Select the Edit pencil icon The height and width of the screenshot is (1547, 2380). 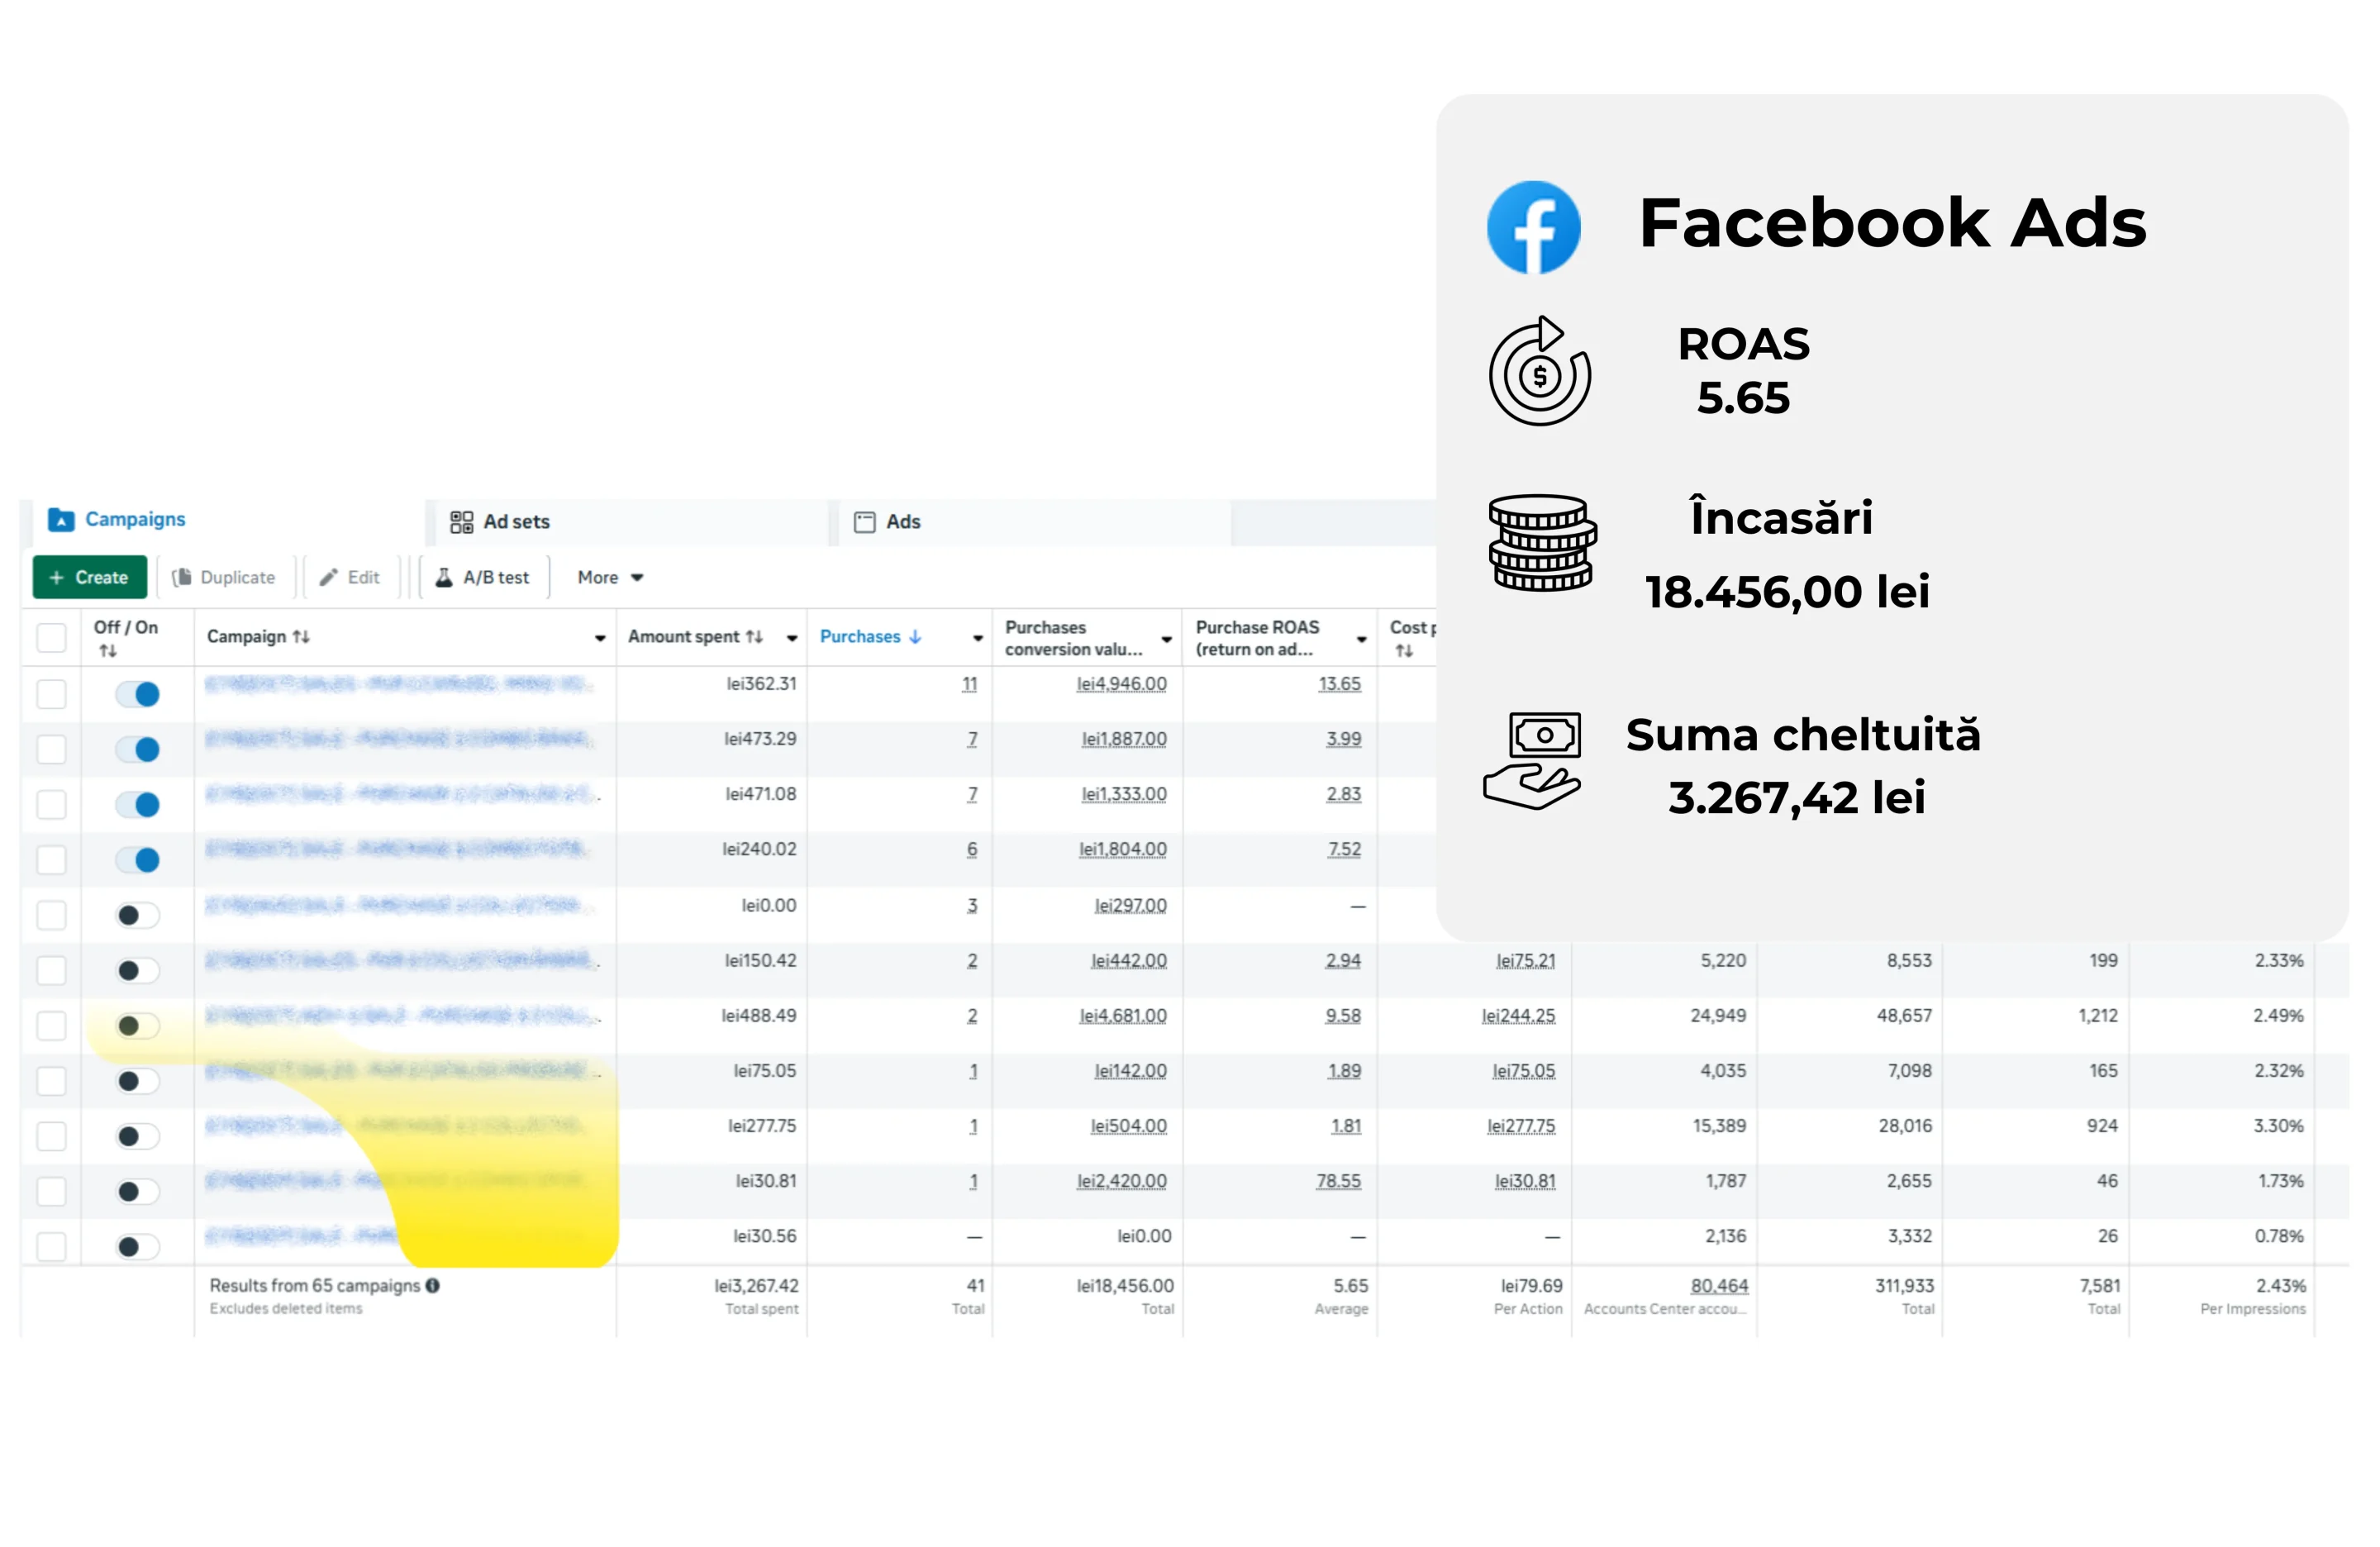[x=330, y=577]
